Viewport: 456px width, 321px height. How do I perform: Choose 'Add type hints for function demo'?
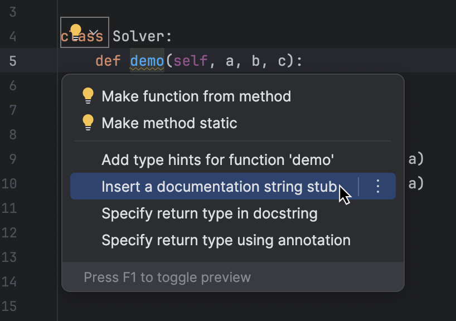coord(217,159)
